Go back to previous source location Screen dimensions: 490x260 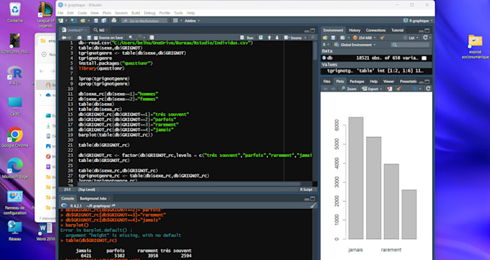64,37
